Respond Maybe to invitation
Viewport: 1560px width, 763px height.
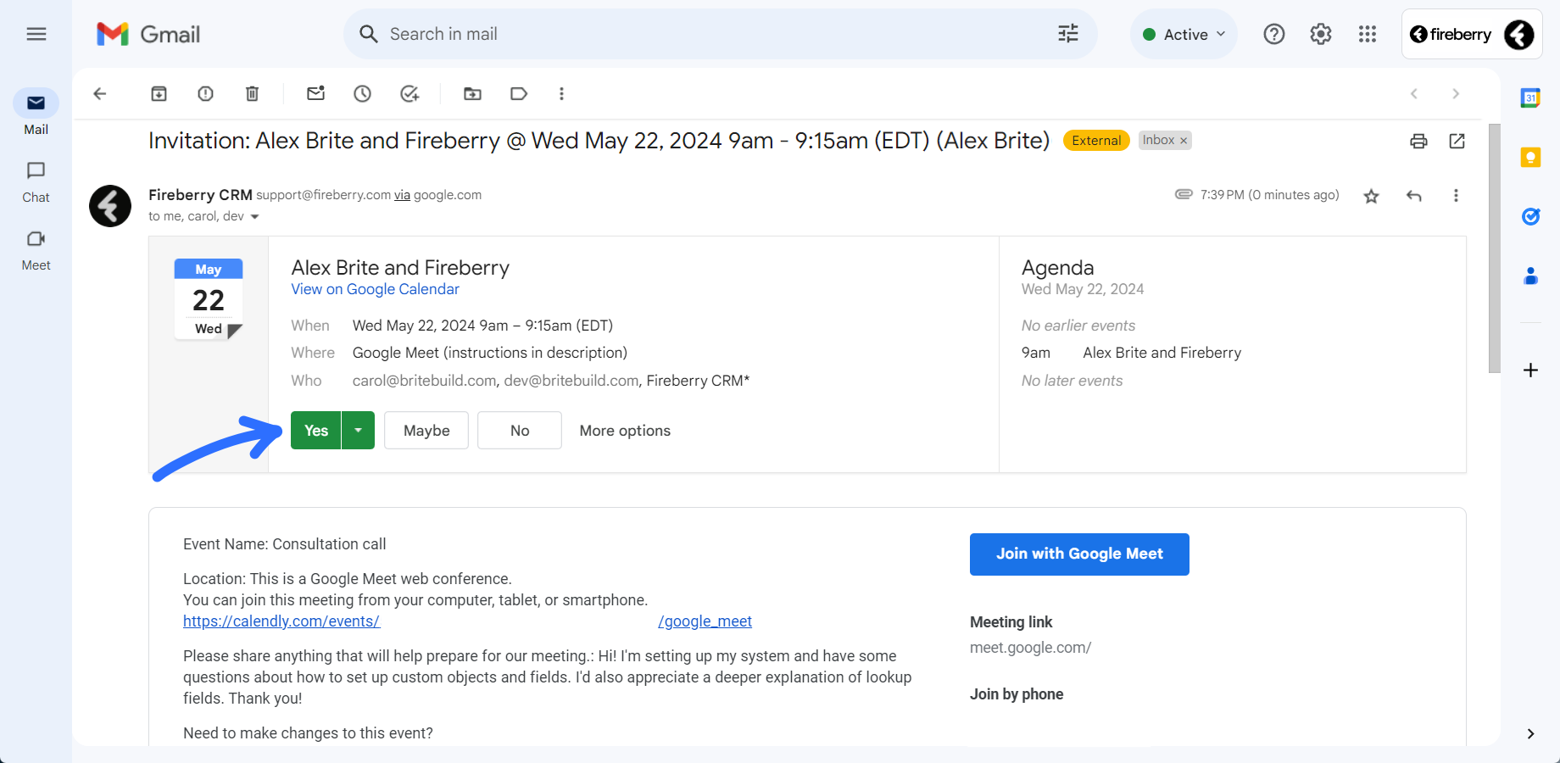pyautogui.click(x=426, y=431)
